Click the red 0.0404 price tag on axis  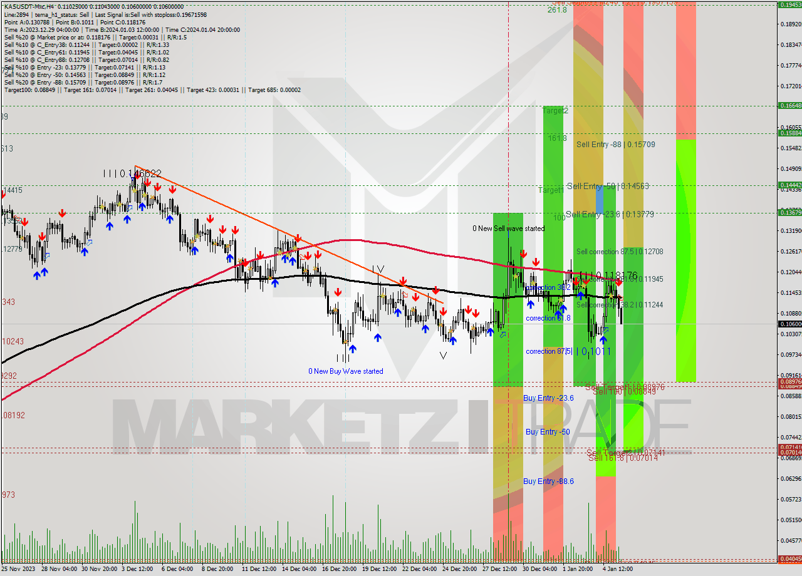click(789, 558)
